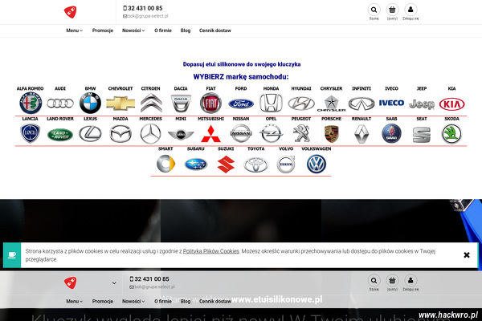
Task: Choose the Volvo logo
Action: coord(286,164)
